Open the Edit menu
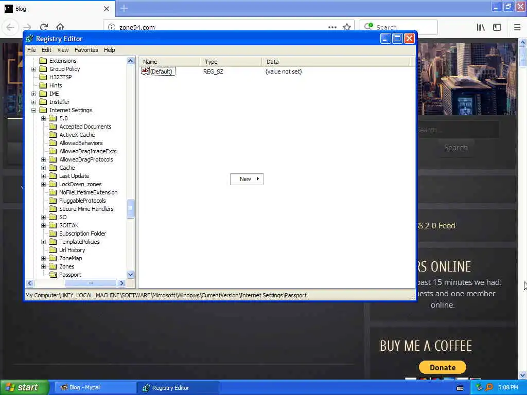 46,50
